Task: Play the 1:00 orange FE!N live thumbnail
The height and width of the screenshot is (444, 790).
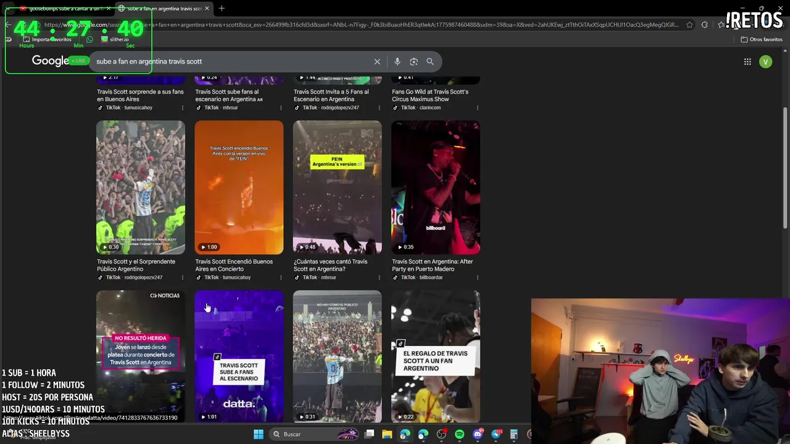Action: [239, 187]
